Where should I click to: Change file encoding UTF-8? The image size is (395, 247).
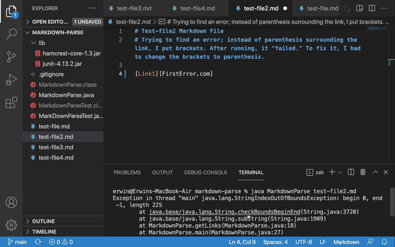[x=304, y=242]
